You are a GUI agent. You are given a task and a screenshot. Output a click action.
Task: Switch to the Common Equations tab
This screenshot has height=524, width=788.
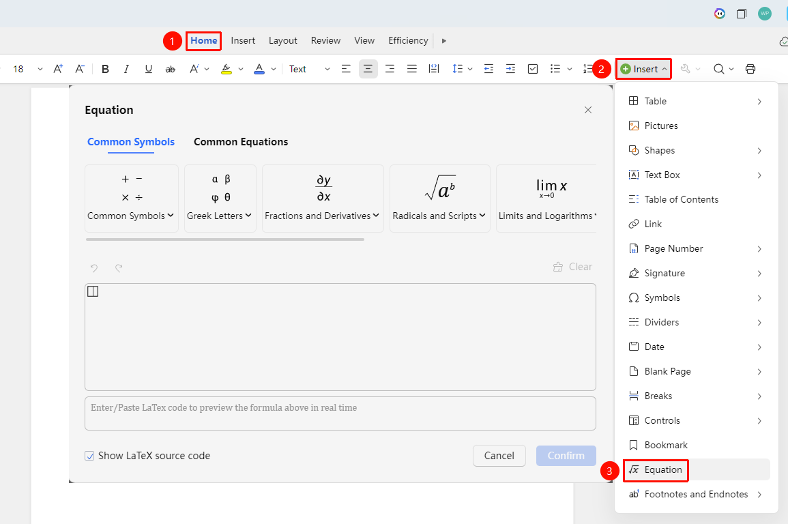pos(241,142)
